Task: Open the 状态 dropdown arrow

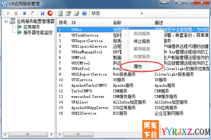Action: [x=142, y=13]
